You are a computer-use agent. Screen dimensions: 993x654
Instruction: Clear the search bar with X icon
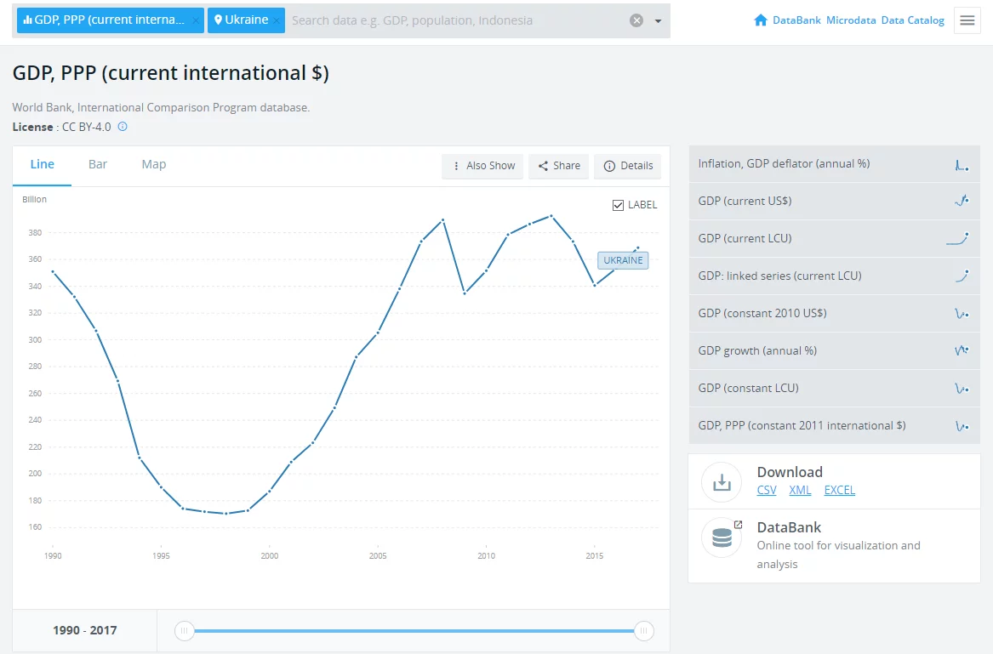pyautogui.click(x=636, y=20)
